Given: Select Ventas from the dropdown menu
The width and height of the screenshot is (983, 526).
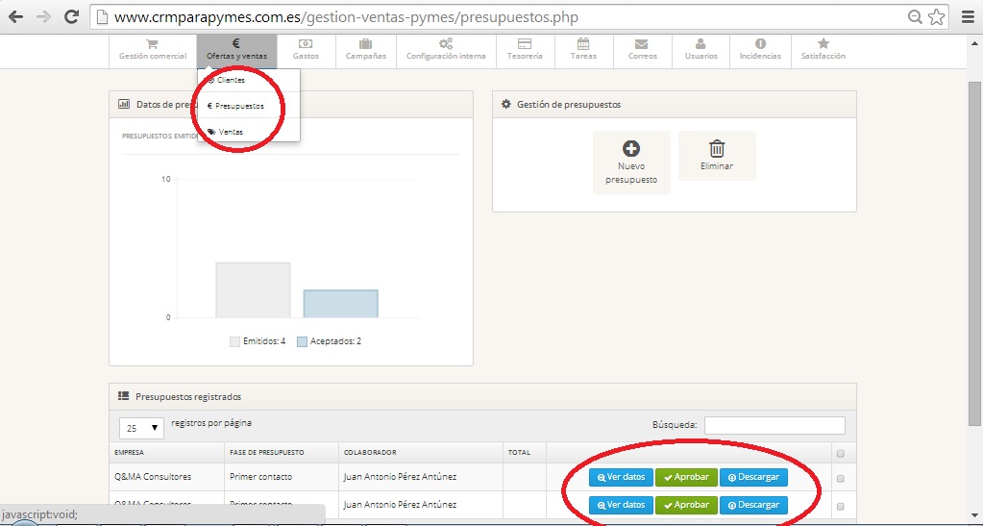Looking at the screenshot, I should (x=231, y=132).
